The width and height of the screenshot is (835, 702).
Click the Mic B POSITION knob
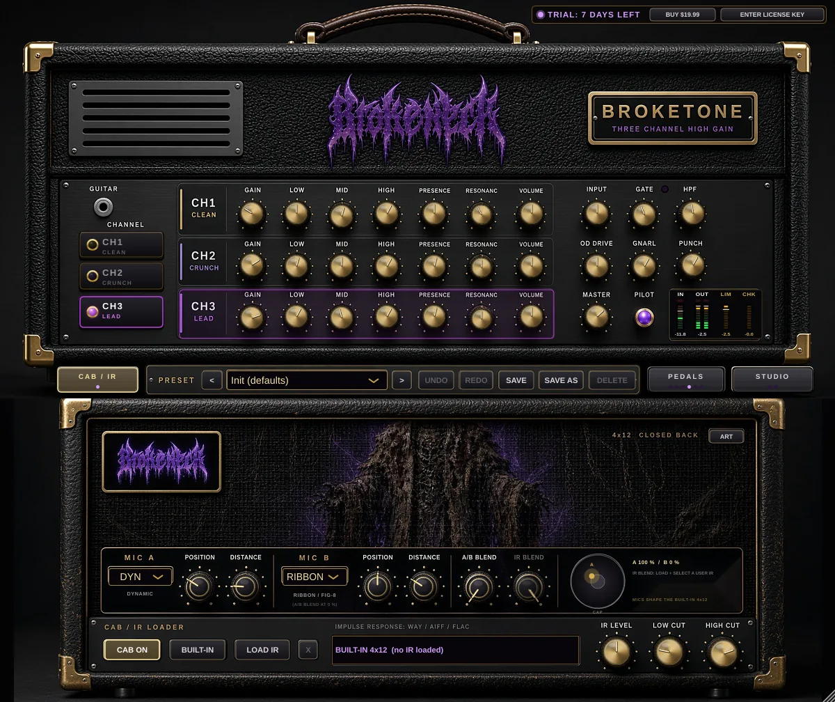click(x=377, y=587)
